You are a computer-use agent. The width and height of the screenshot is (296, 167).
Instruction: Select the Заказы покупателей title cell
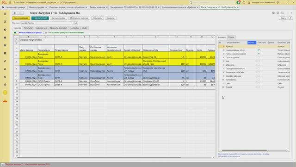tap(31, 40)
